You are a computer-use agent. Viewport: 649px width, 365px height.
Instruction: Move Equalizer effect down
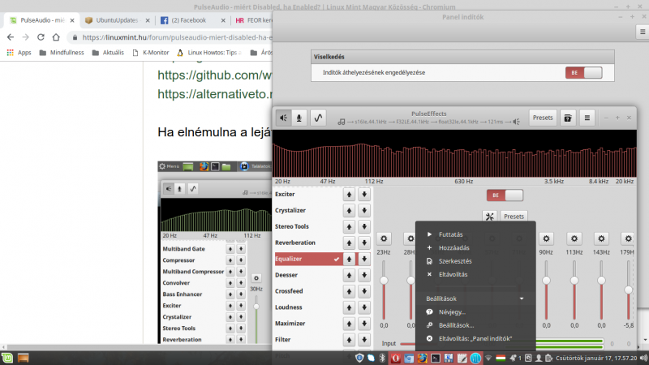pos(364,259)
